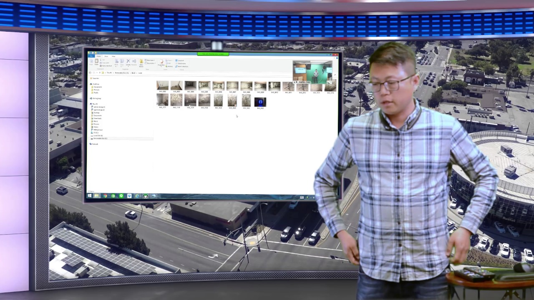Open the File tab in Explorer

pos(91,56)
